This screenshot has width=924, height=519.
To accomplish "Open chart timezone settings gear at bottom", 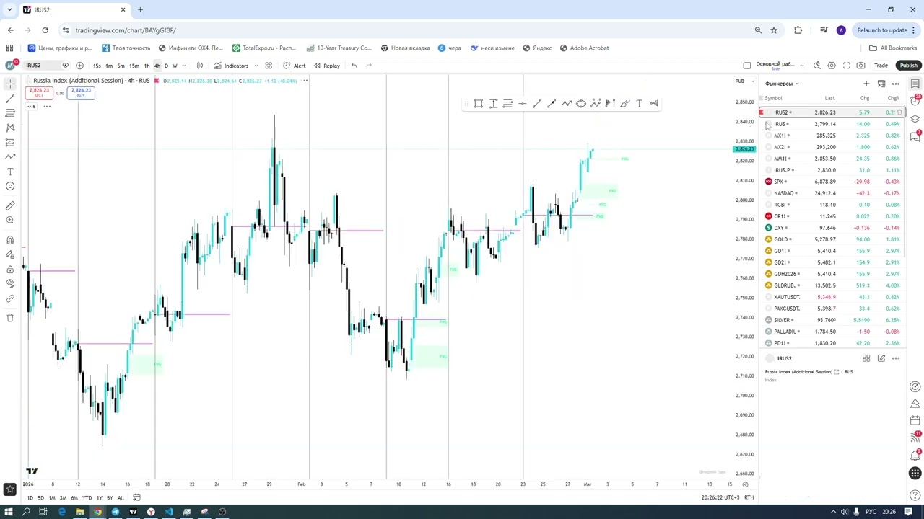I will (745, 484).
